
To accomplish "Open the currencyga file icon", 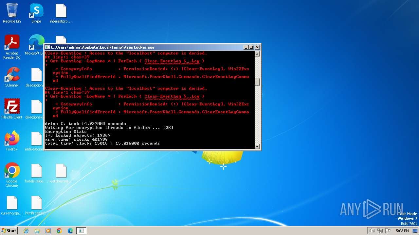I will pos(12,205).
